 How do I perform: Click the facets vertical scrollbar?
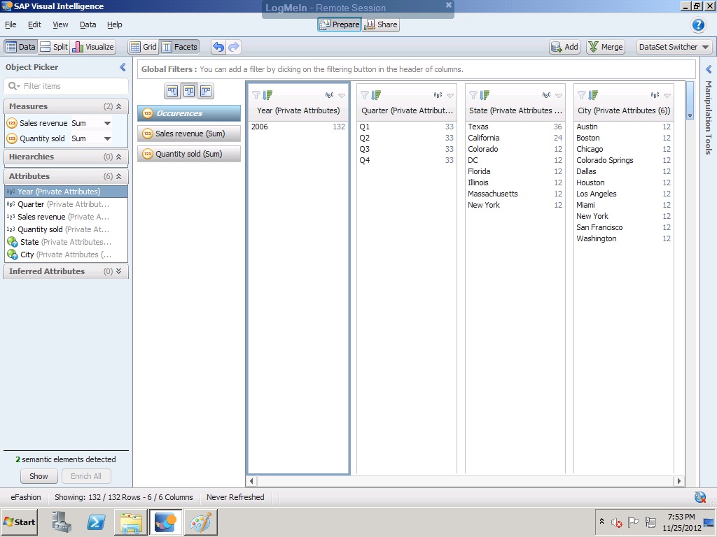[x=690, y=101]
